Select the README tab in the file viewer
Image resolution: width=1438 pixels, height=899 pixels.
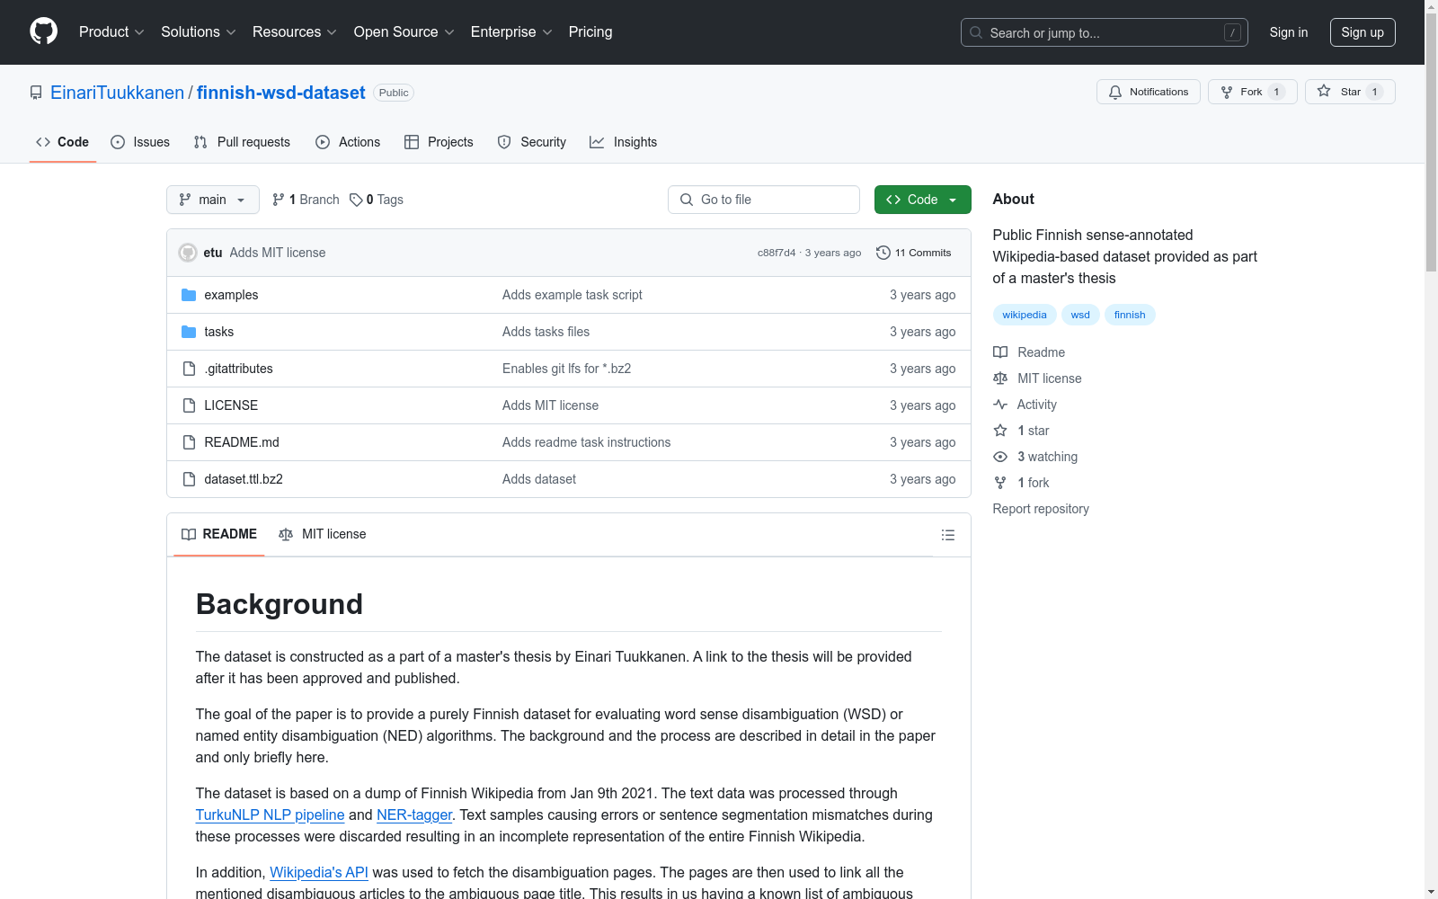click(219, 534)
